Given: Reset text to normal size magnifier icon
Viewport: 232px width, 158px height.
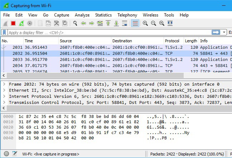Looking at the screenshot, I should pos(162,23).
